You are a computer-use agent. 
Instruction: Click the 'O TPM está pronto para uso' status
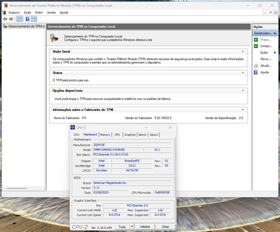71,81
